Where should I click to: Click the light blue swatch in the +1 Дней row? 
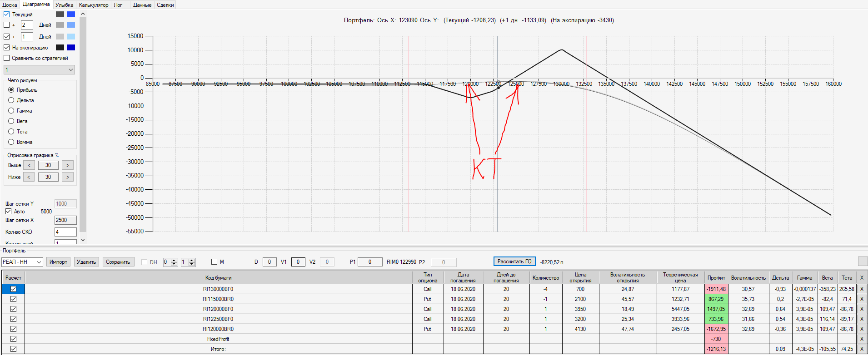click(x=71, y=36)
